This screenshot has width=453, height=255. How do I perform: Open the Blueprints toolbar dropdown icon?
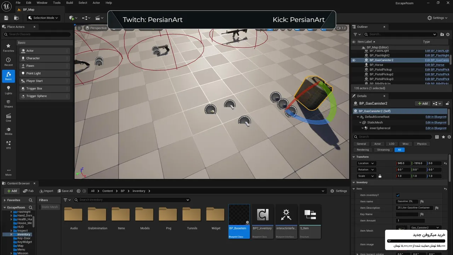[86, 18]
